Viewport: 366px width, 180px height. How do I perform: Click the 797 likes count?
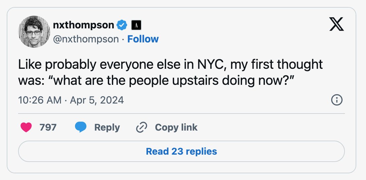(48, 127)
